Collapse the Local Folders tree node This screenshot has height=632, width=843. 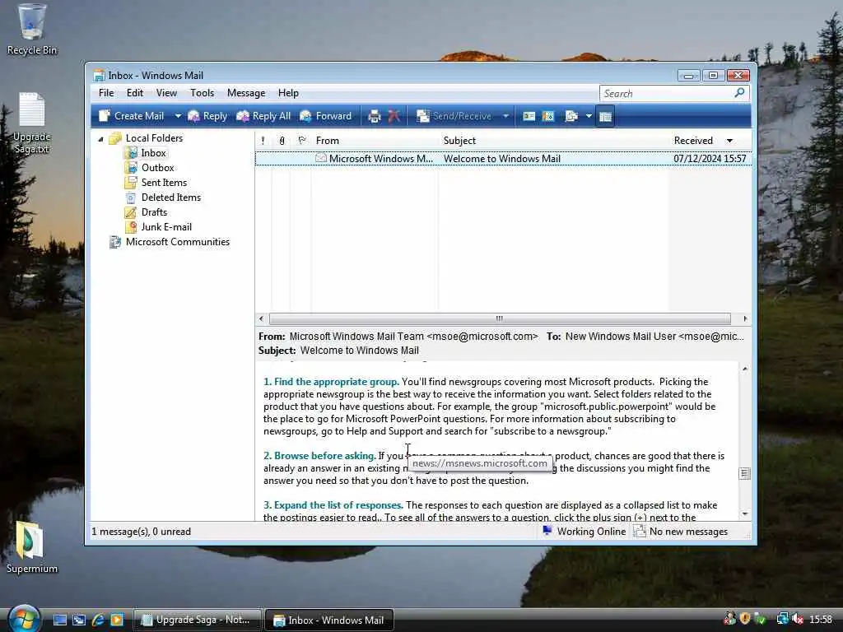100,138
